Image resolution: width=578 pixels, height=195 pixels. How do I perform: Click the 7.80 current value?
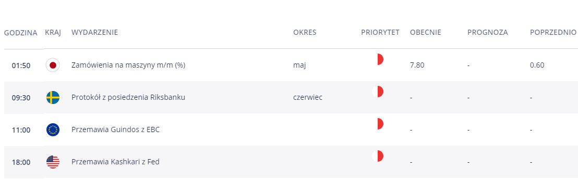pyautogui.click(x=417, y=66)
